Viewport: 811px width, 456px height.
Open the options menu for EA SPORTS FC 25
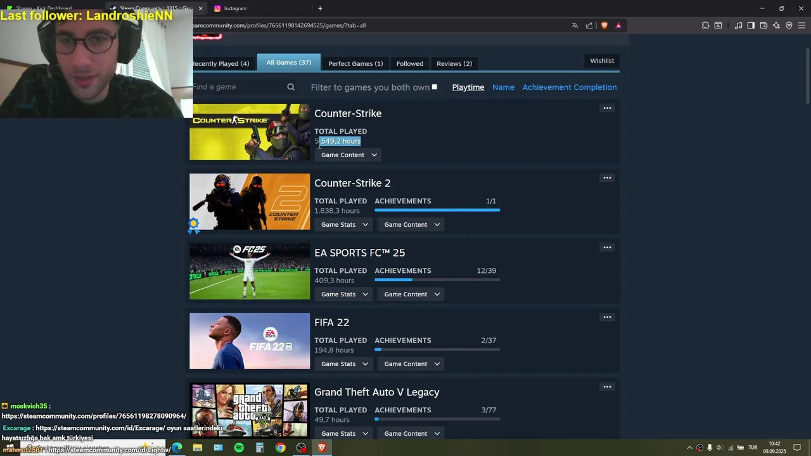(x=607, y=248)
